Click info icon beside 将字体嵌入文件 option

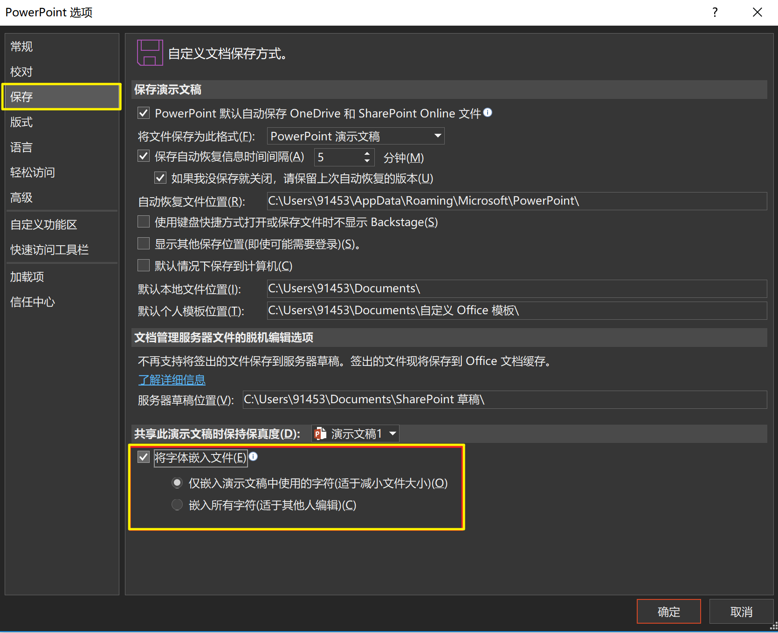click(253, 456)
